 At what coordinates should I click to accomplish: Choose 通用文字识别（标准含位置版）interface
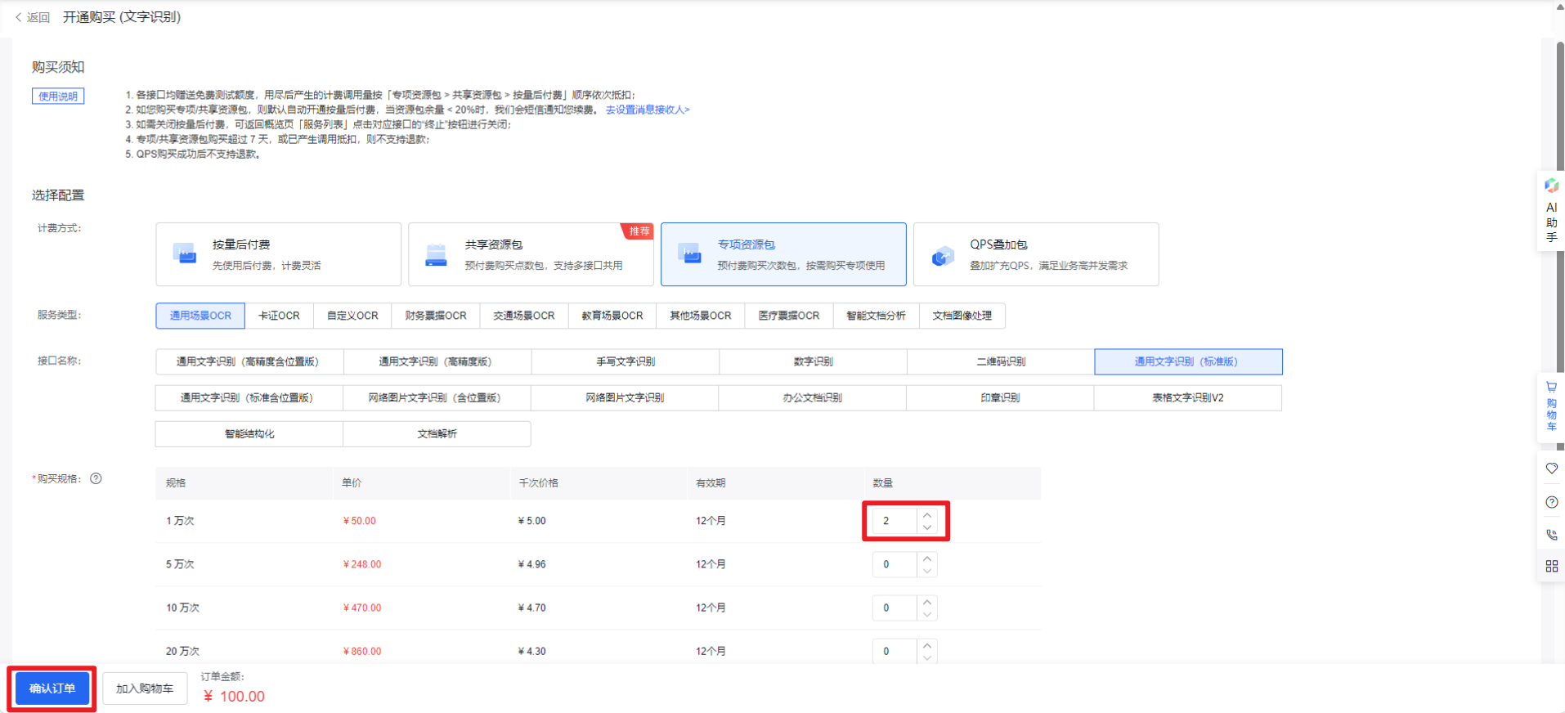[x=249, y=397]
